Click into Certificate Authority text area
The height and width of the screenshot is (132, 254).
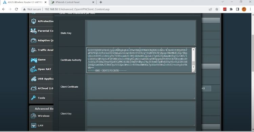point(139,60)
